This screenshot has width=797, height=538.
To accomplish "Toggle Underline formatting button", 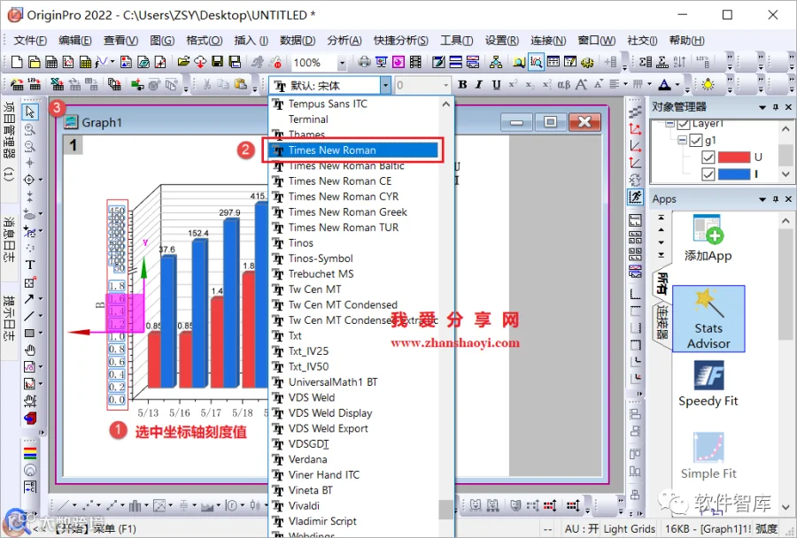I will pos(496,85).
